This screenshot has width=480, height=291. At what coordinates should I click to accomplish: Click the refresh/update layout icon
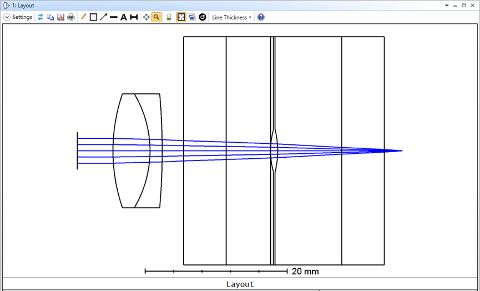pos(41,17)
